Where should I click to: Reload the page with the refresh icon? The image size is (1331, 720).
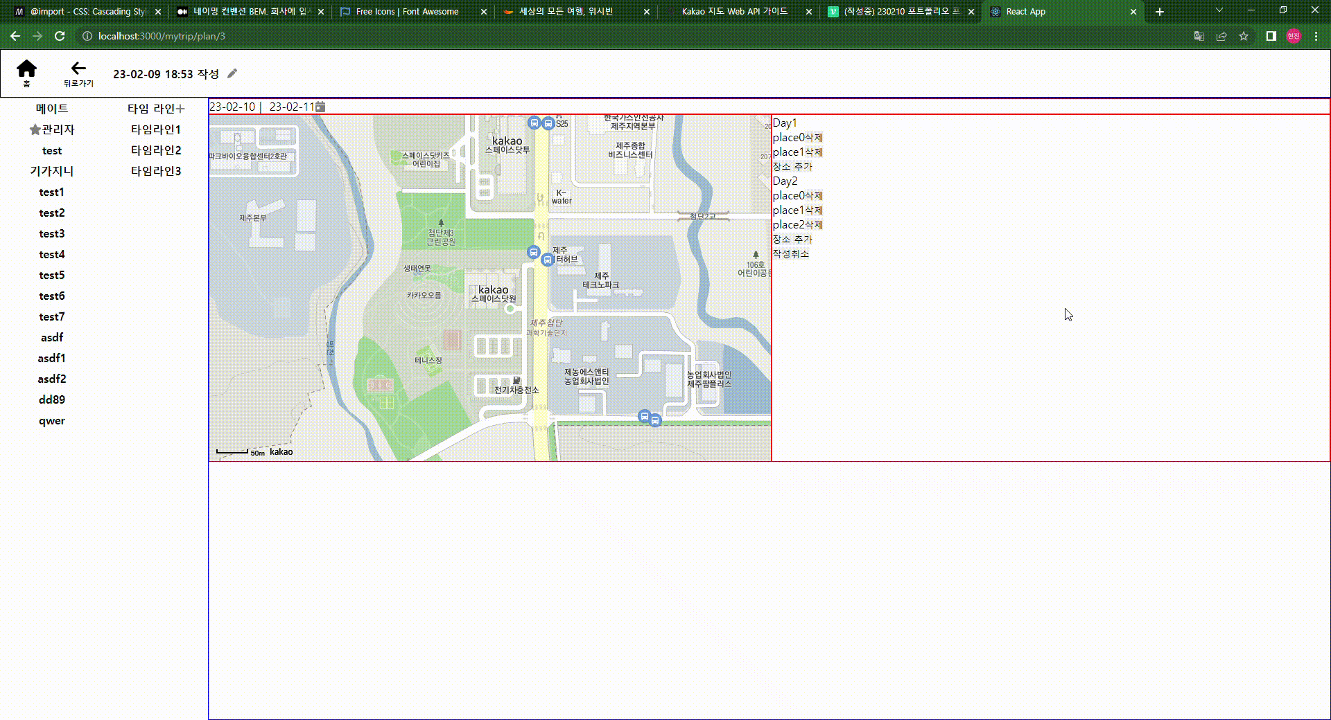tap(60, 36)
